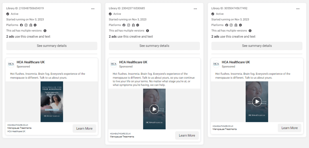Click HCA Healthcare UK footer text in first ad
Image resolution: width=309 pixels, height=148 pixels.
tap(16, 131)
